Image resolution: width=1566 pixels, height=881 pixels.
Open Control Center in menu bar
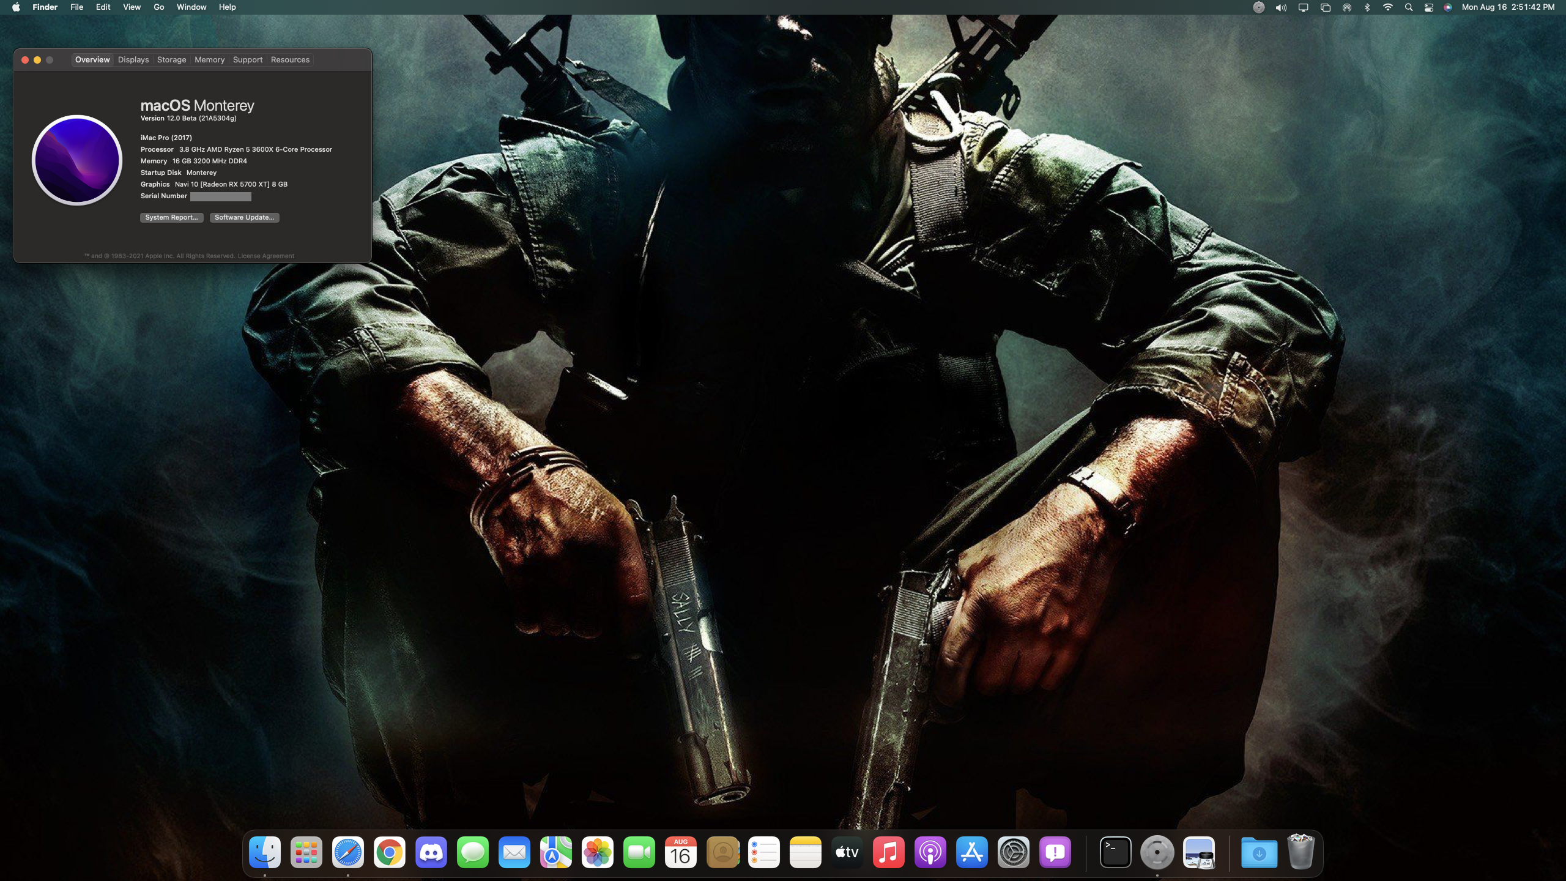click(1428, 7)
